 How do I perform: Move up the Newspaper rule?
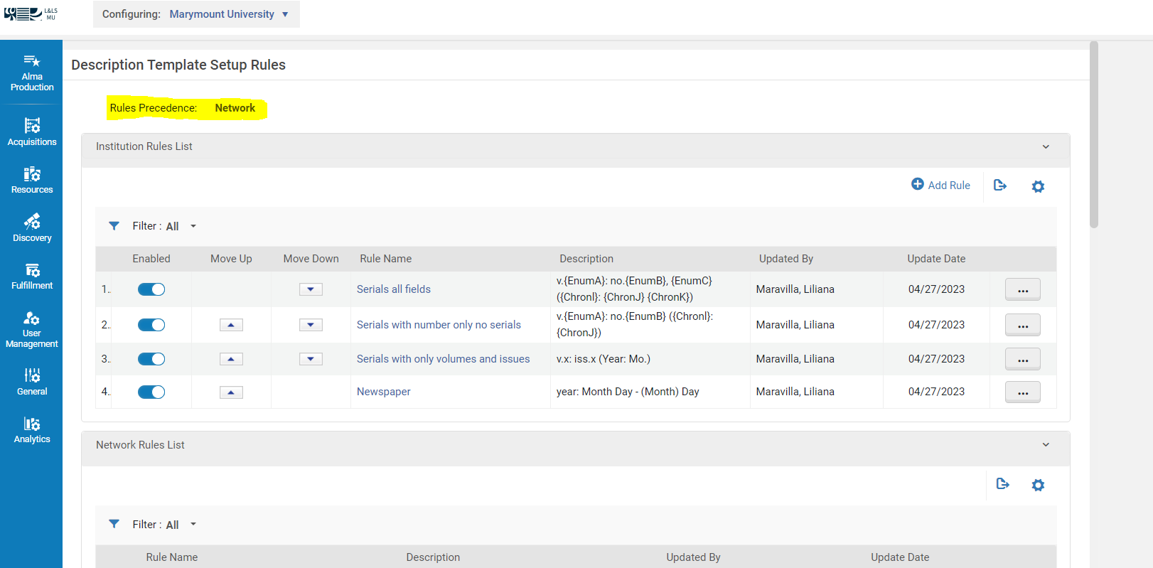pyautogui.click(x=231, y=392)
